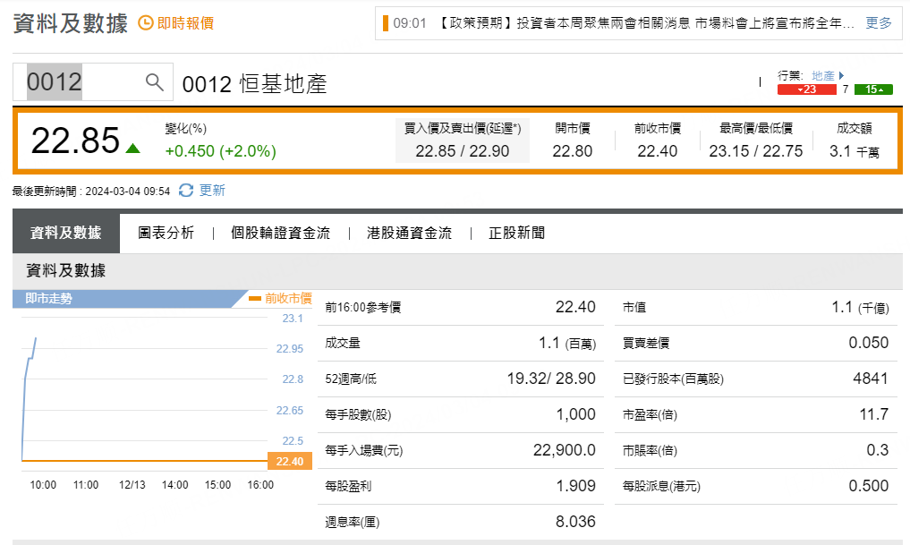Click the 資料及數據 section heading below tabs
The height and width of the screenshot is (545, 910).
coord(65,270)
